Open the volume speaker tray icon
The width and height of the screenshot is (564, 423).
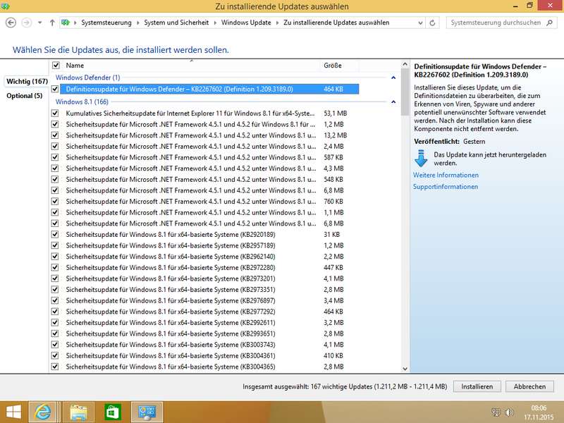pos(509,412)
